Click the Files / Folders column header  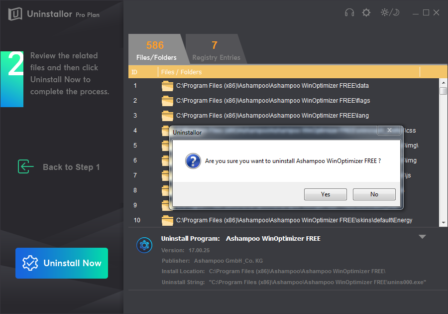tap(289, 72)
